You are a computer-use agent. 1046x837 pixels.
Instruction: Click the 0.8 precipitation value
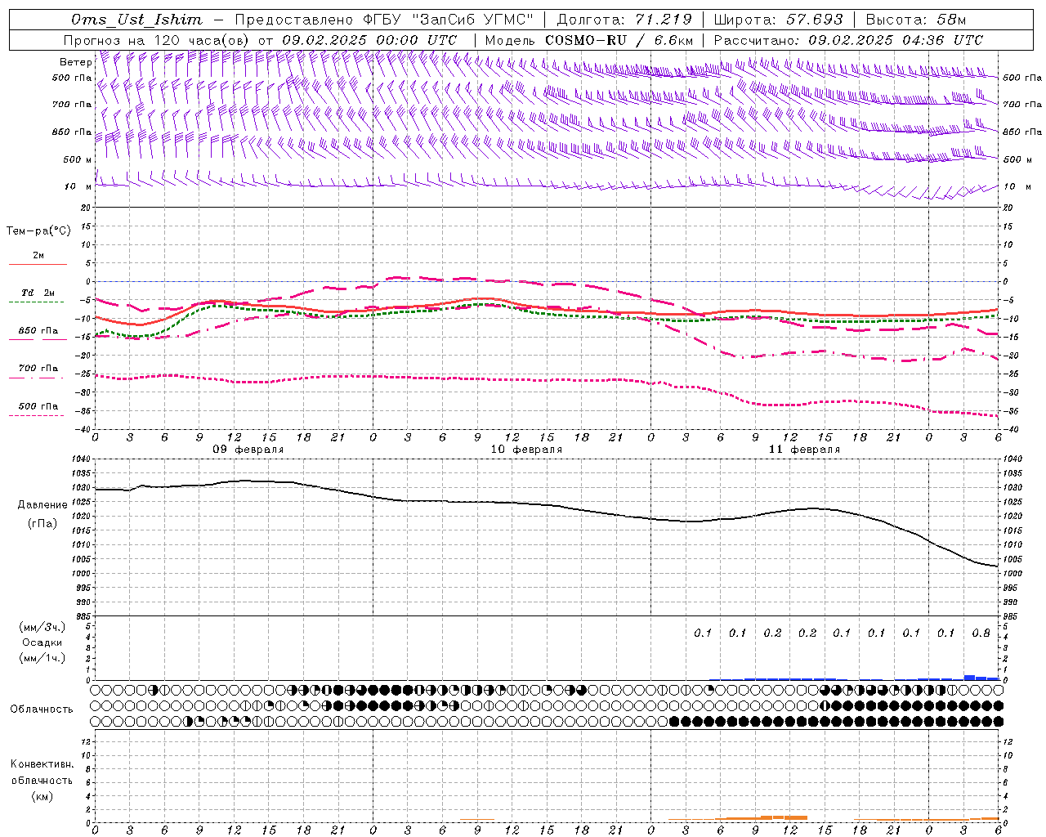(981, 633)
